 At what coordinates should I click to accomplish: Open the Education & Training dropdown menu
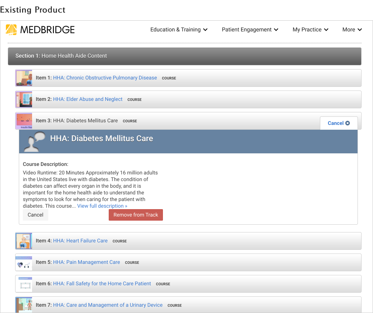point(179,30)
